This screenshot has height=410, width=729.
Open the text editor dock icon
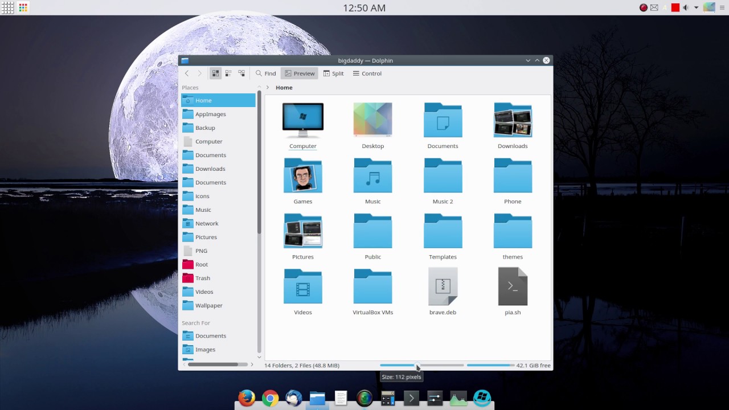341,398
